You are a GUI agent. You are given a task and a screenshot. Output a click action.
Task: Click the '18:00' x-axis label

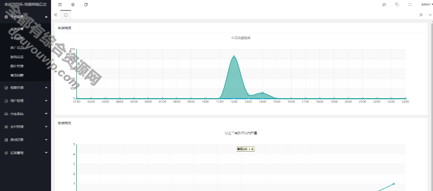(x=320, y=102)
